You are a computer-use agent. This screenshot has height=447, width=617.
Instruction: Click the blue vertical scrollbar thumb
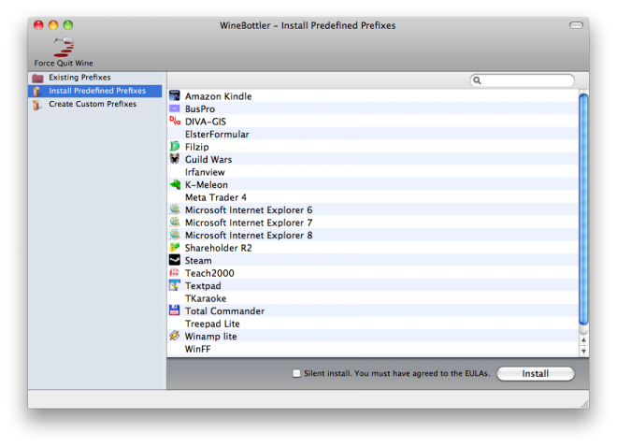[x=583, y=206]
